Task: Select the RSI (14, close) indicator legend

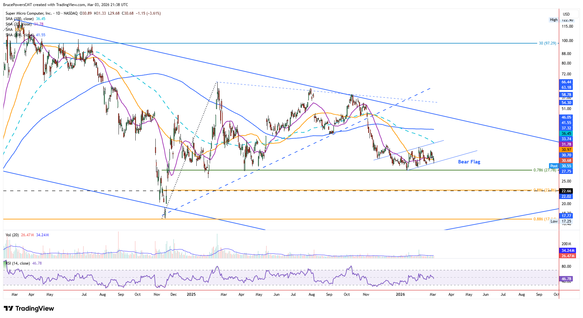Action: 24,263
